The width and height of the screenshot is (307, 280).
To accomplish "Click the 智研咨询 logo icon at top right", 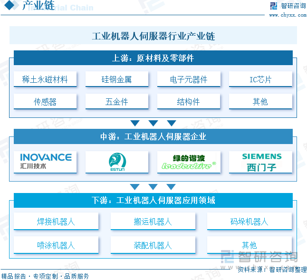I will [274, 6].
